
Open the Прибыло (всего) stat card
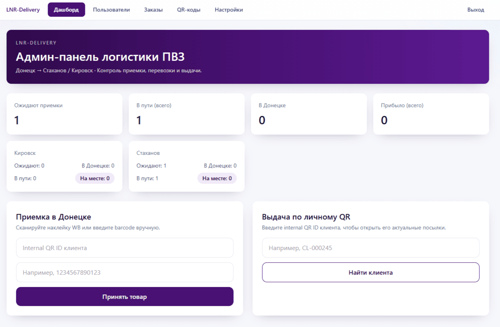tap(431, 113)
